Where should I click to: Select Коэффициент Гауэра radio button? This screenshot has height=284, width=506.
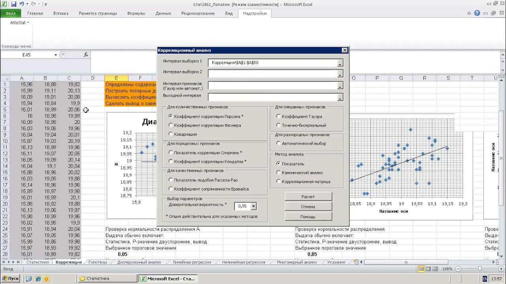(x=279, y=116)
